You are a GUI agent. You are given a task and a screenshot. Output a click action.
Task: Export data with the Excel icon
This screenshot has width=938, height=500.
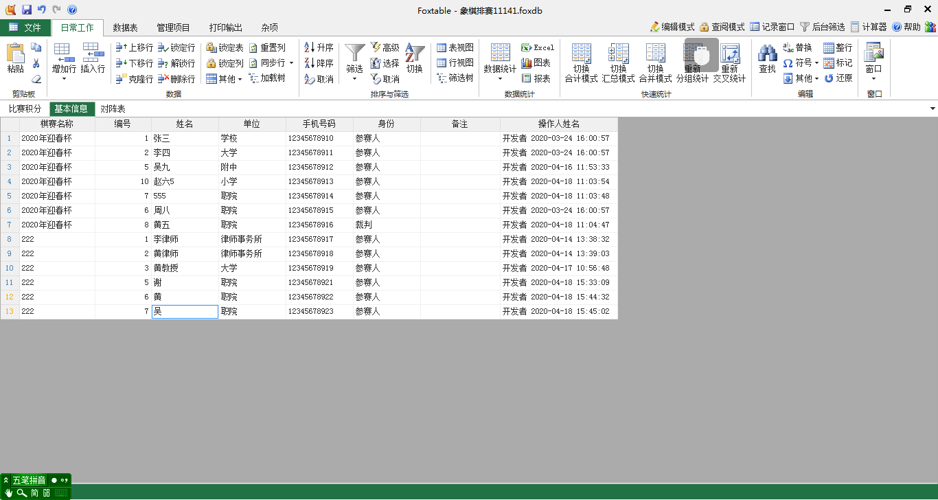click(537, 47)
